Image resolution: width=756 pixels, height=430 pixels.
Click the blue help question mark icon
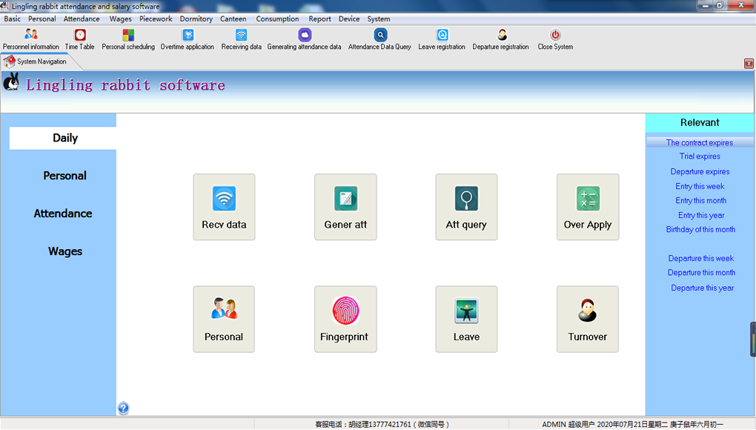click(x=123, y=408)
